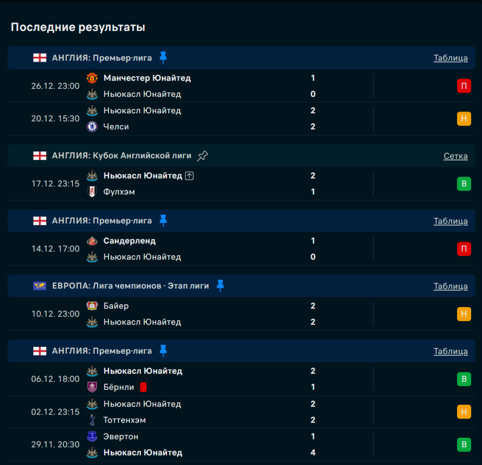Click the red П badge for Manchester United match
482x465 pixels.
[x=464, y=86]
